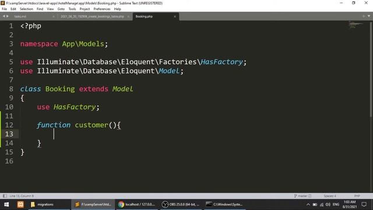Click the 'function' keyword on line 12
Image resolution: width=373 pixels, height=210 pixels.
[54, 125]
